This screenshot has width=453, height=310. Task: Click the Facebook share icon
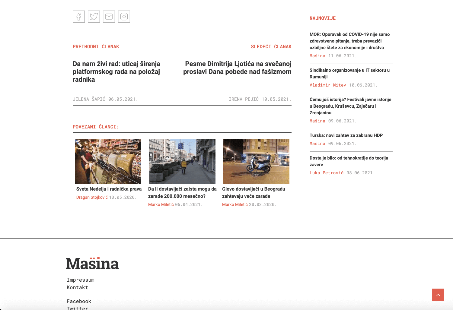pyautogui.click(x=79, y=17)
